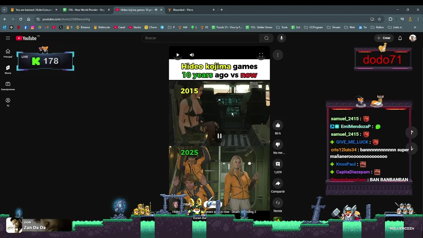The height and width of the screenshot is (238, 423).
Task: Open Puzzle 51.- Viva La F... bookmark
Action: click(x=227, y=27)
